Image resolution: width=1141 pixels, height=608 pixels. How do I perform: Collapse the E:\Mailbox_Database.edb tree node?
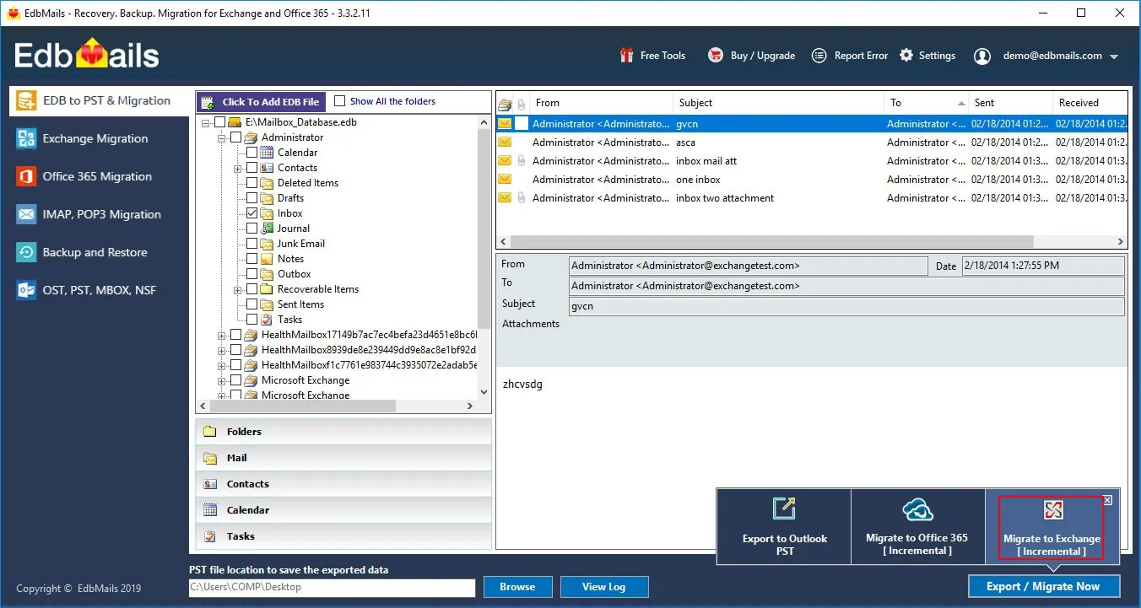click(206, 122)
